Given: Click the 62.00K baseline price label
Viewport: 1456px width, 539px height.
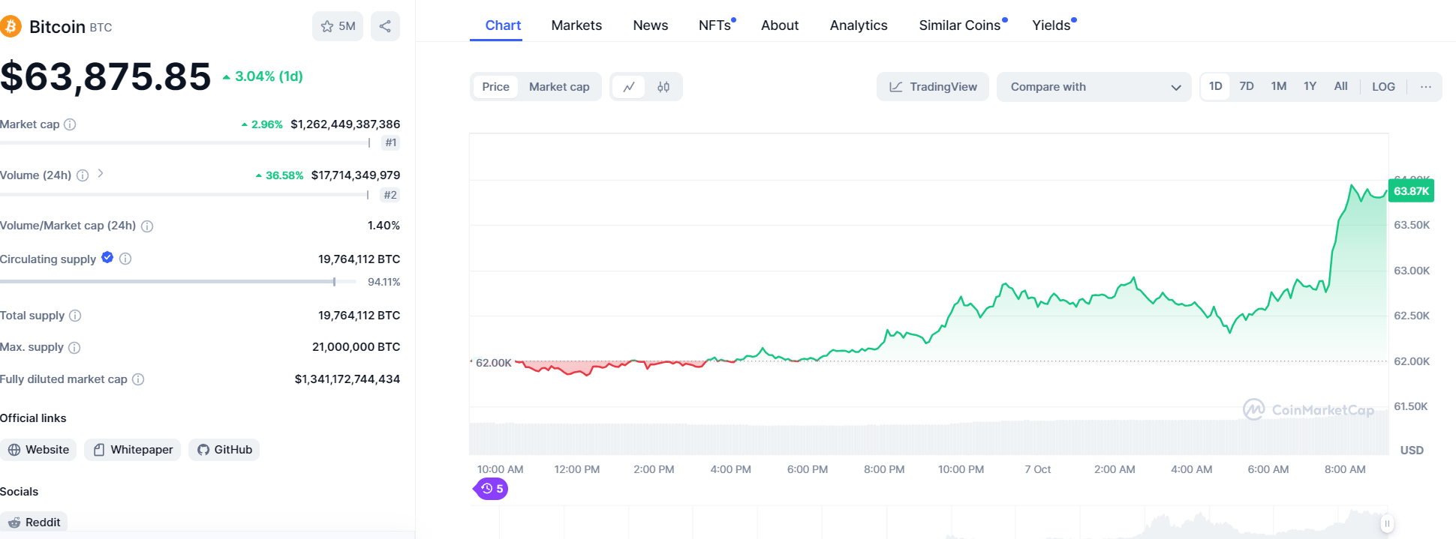Looking at the screenshot, I should pos(493,363).
